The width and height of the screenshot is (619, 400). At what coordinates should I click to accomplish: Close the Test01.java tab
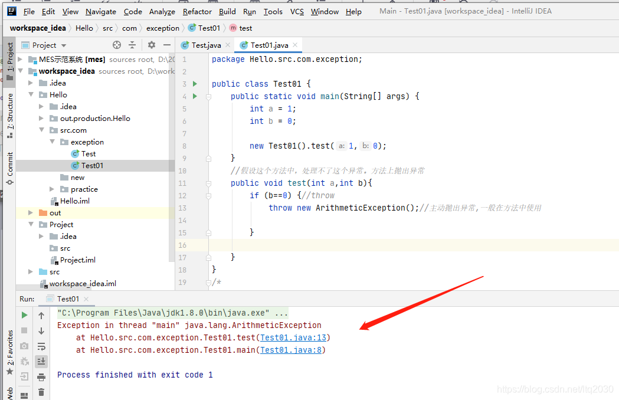(295, 45)
